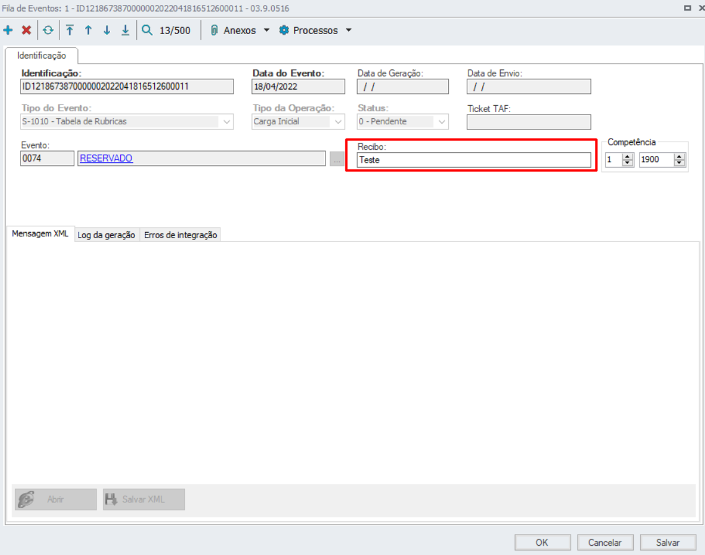705x555 pixels.
Task: Maximize the Fila de Eventos window
Action: click(688, 7)
